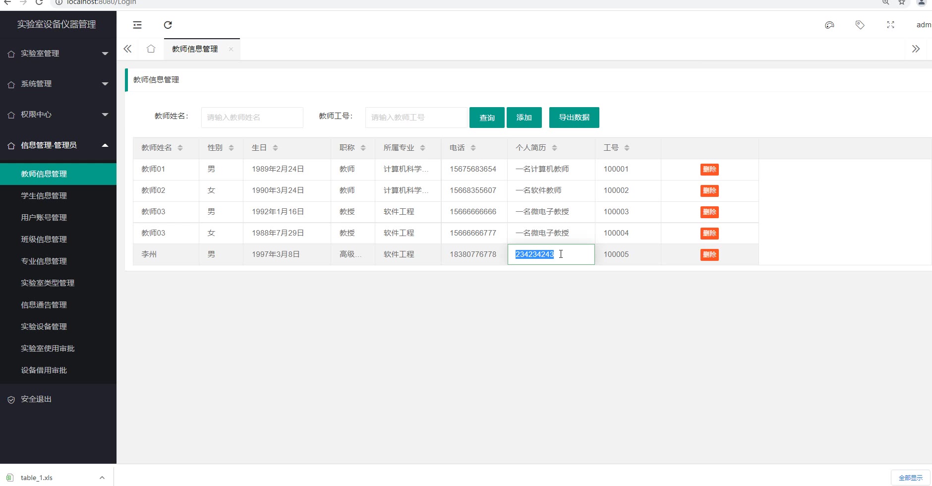The image size is (932, 486).
Task: Open 设备借用审批 in the sidebar
Action: 58,370
